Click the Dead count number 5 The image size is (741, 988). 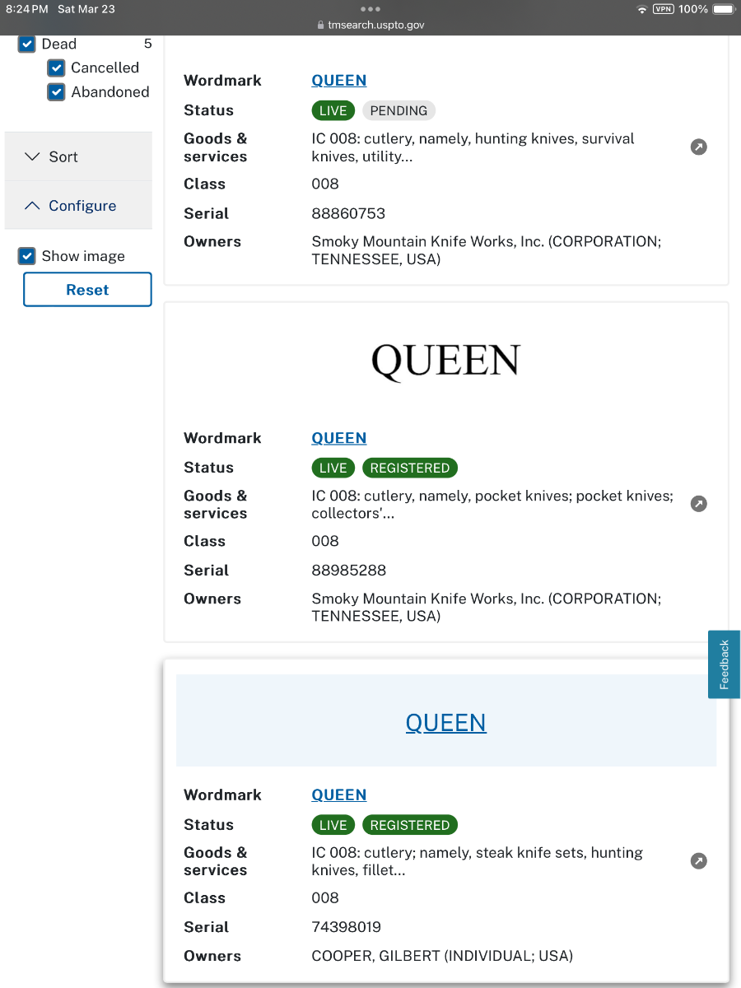point(148,44)
